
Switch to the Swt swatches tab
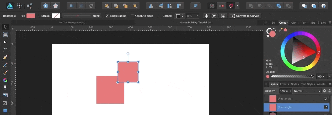click(323, 23)
